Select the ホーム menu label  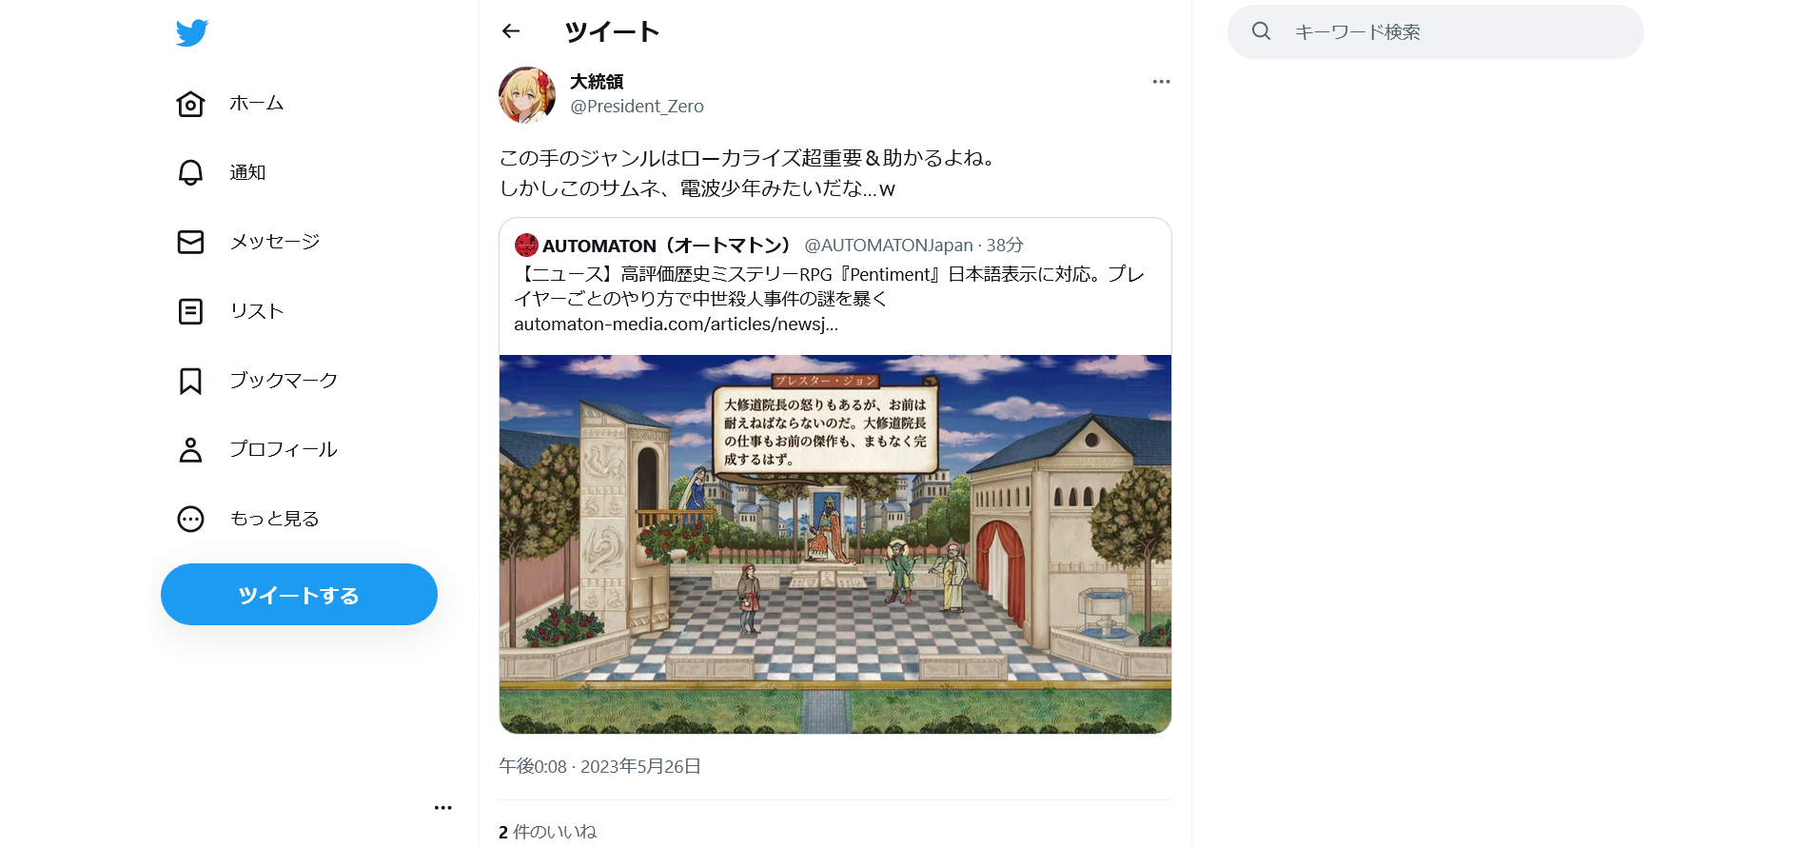pyautogui.click(x=257, y=103)
